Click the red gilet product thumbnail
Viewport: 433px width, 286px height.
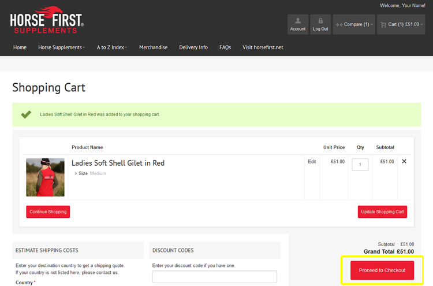[45, 177]
